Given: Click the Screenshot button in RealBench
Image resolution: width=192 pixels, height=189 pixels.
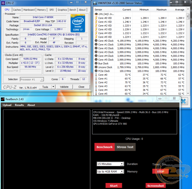Looking at the screenshot, I should [x=155, y=186].
